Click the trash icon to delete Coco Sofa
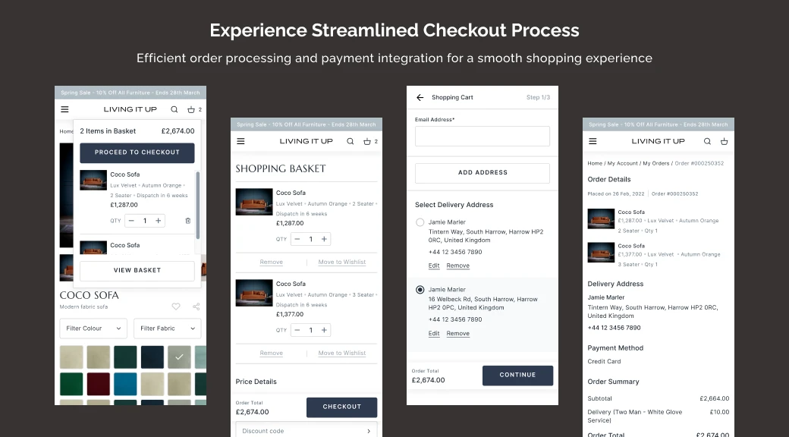 coord(187,221)
